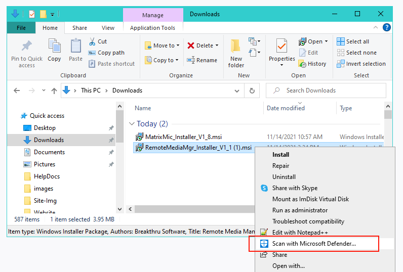This screenshot has width=403, height=272.
Task: Select MatrixMic_Installer_V1_8.msi file
Action: pyautogui.click(x=183, y=137)
